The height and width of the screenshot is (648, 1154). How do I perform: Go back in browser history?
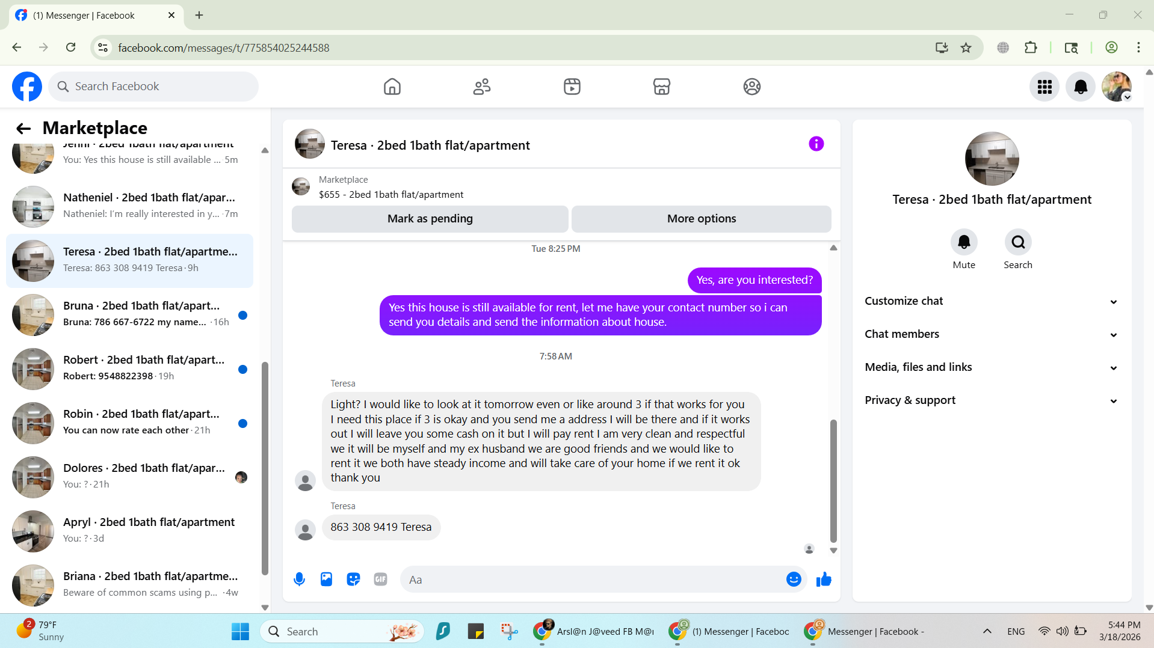[16, 47]
